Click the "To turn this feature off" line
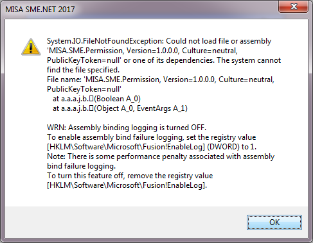The height and width of the screenshot is (243, 313). pyautogui.click(x=130, y=176)
